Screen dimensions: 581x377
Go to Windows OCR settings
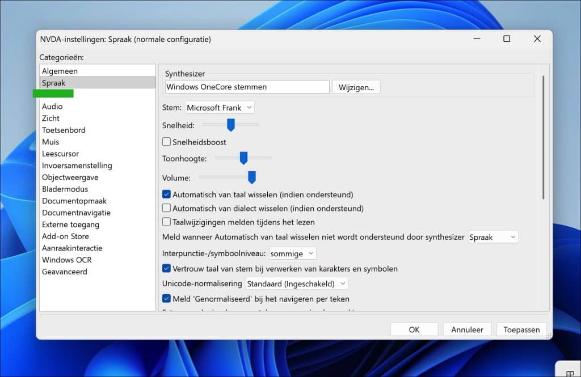click(x=66, y=260)
